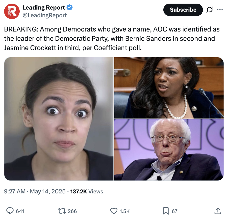The height and width of the screenshot is (220, 229).
Task: Visit the @LeadingReport handle link
Action: click(45, 15)
